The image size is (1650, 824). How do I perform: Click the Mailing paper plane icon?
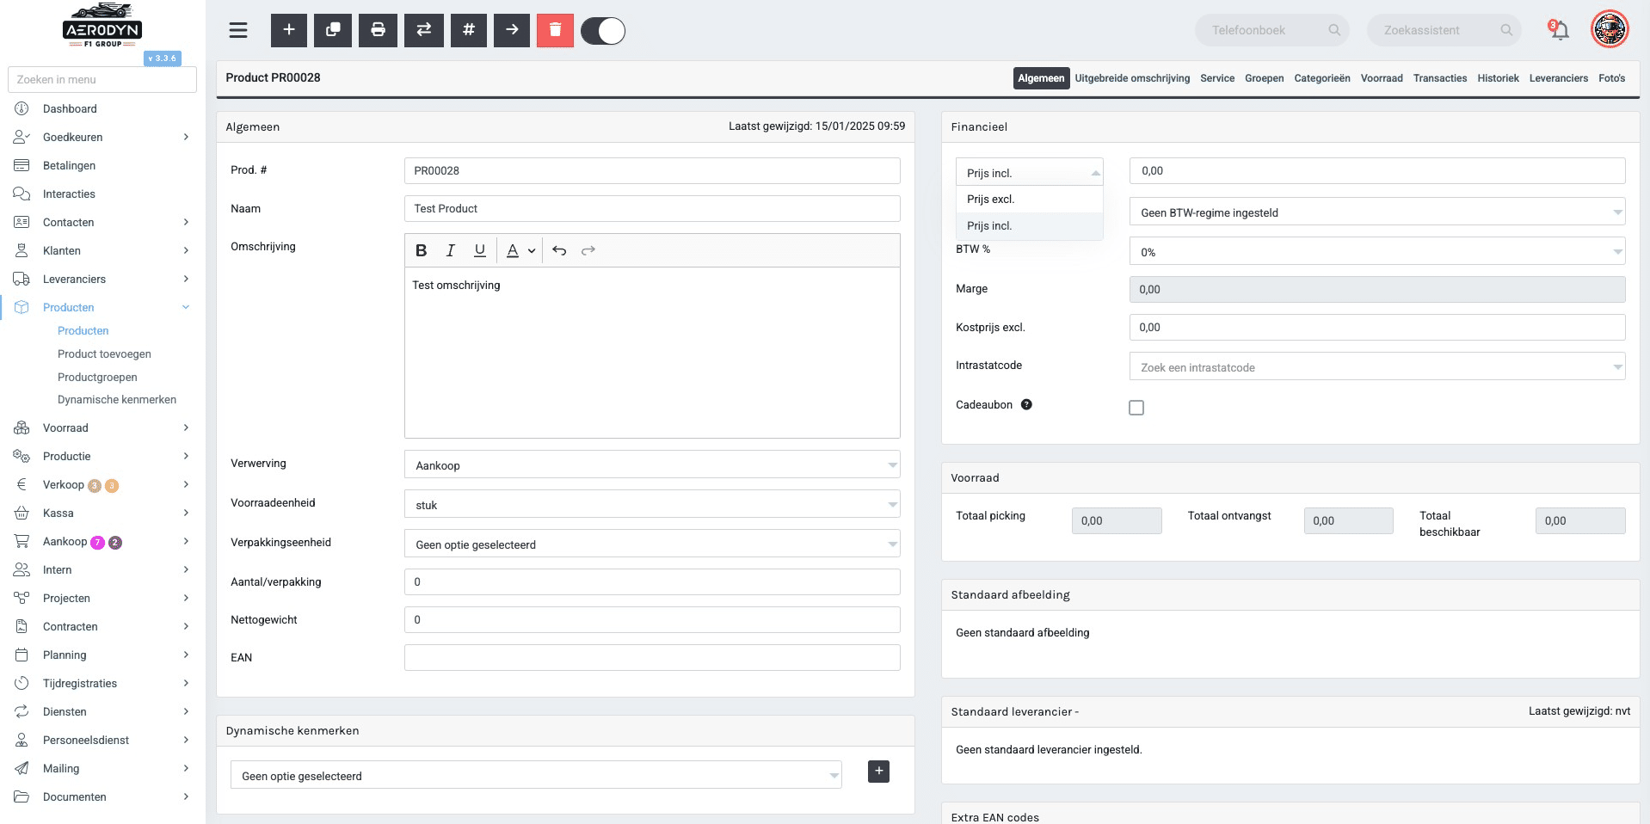pyautogui.click(x=22, y=768)
